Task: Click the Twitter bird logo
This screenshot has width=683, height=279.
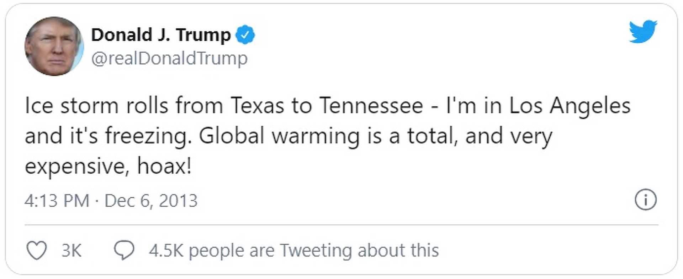Action: pos(643,32)
